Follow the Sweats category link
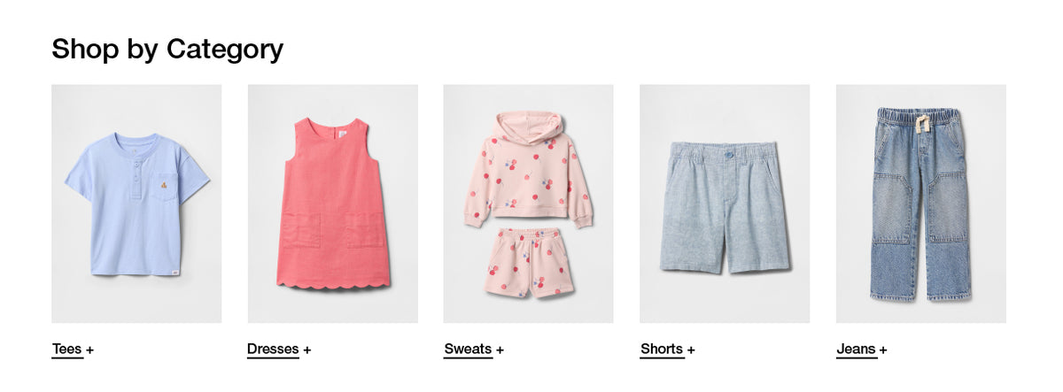This screenshot has width=1063, height=392. pyautogui.click(x=468, y=349)
